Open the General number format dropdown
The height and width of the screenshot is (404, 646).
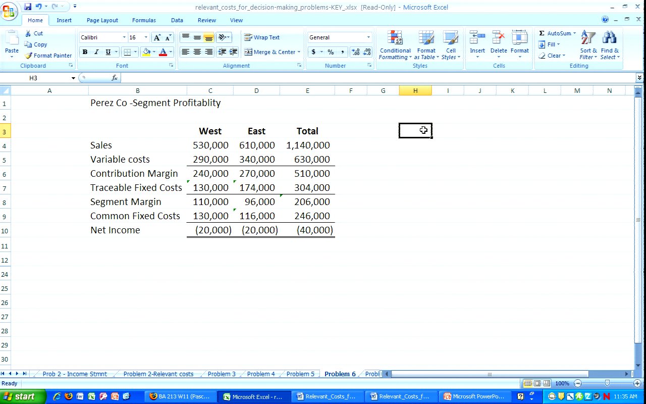(368, 37)
